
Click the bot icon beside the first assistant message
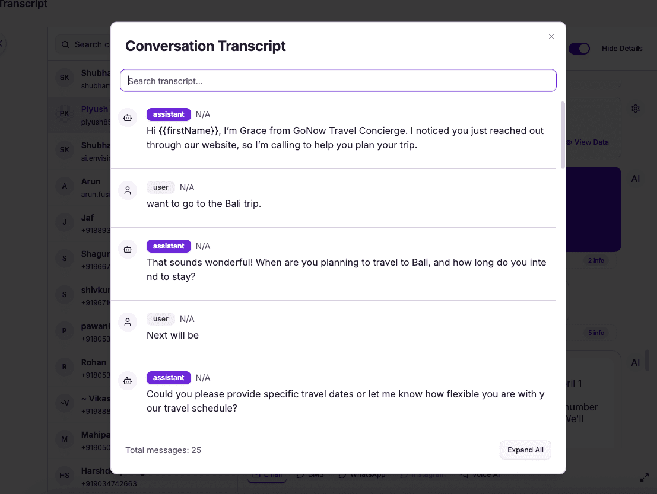(128, 117)
